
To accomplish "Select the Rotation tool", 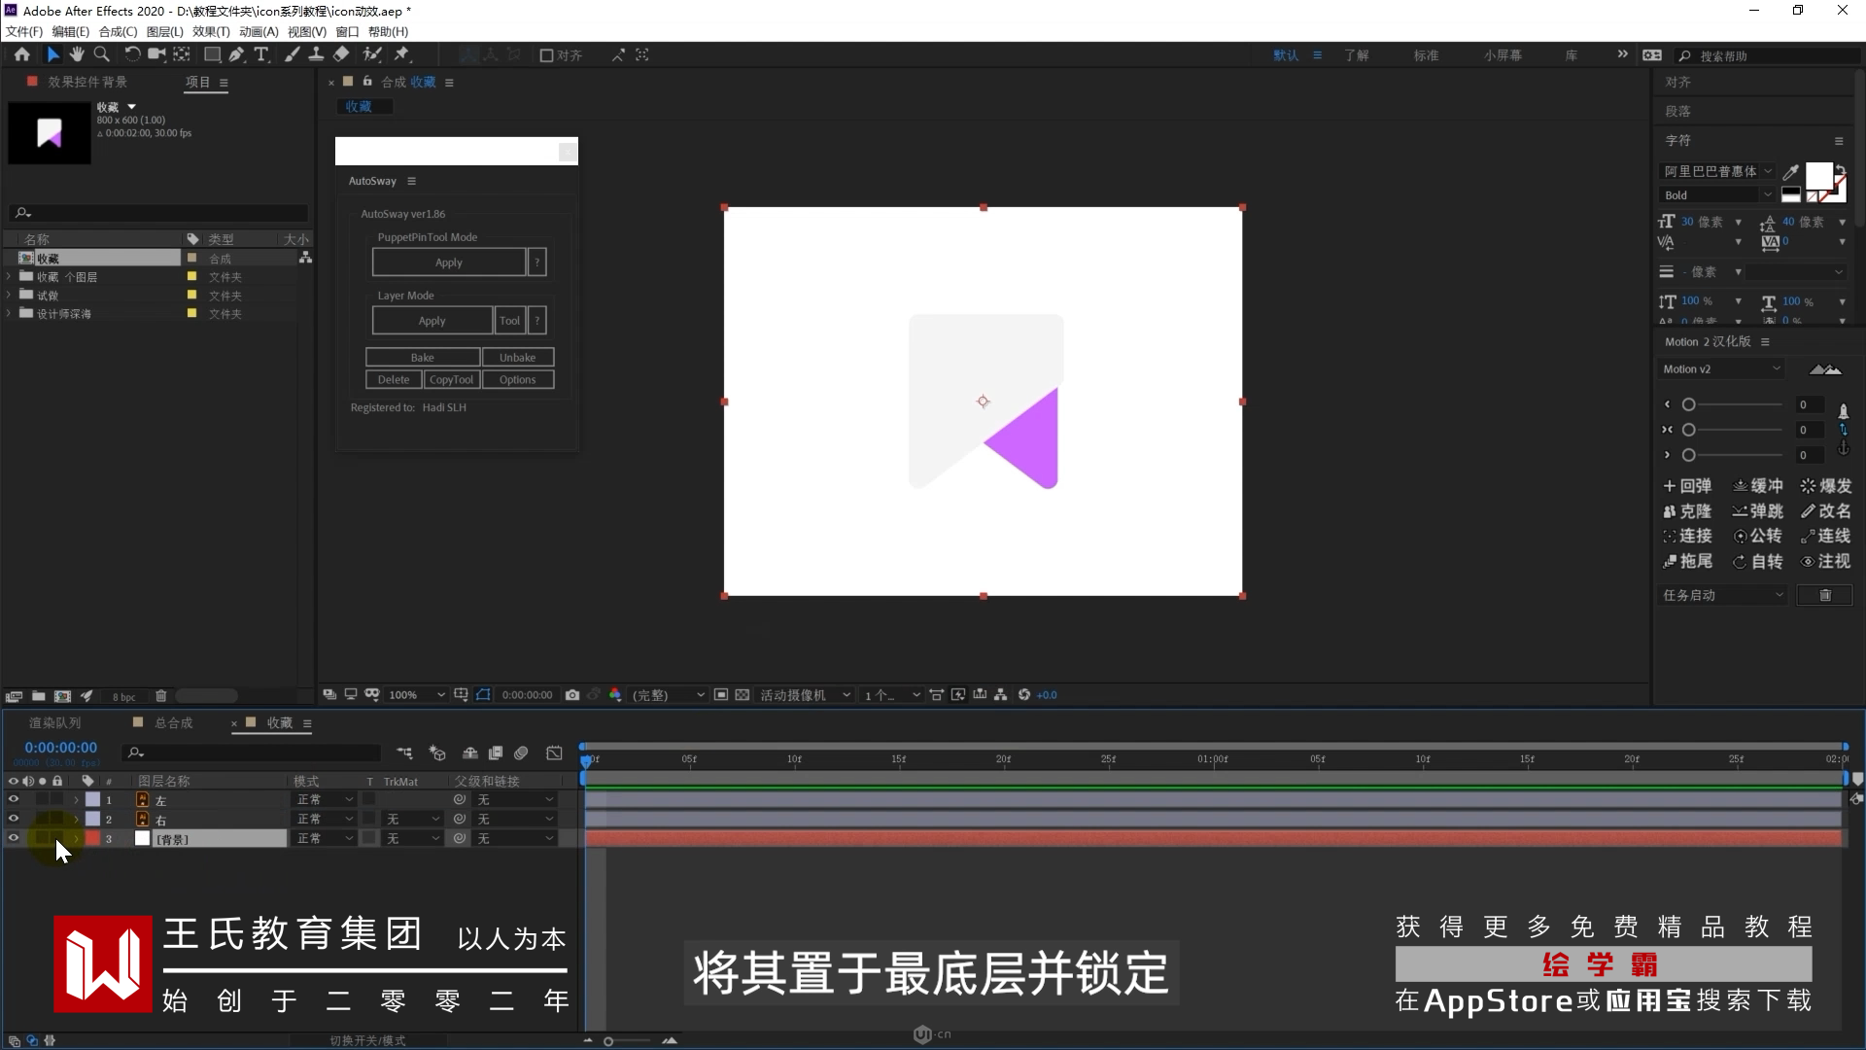I will 132,54.
